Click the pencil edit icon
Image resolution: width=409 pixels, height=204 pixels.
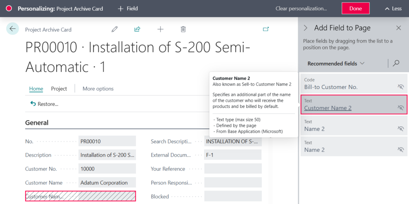(115, 29)
